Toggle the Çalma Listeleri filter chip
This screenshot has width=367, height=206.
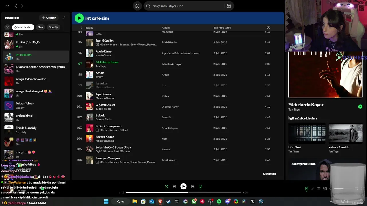(x=23, y=27)
